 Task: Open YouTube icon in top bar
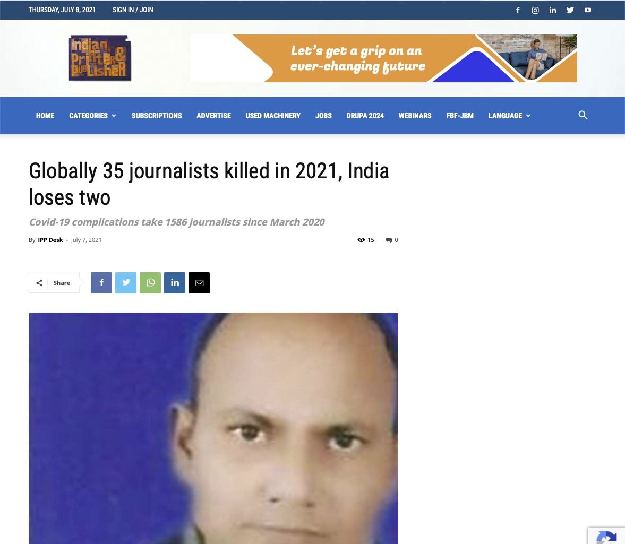pos(588,10)
